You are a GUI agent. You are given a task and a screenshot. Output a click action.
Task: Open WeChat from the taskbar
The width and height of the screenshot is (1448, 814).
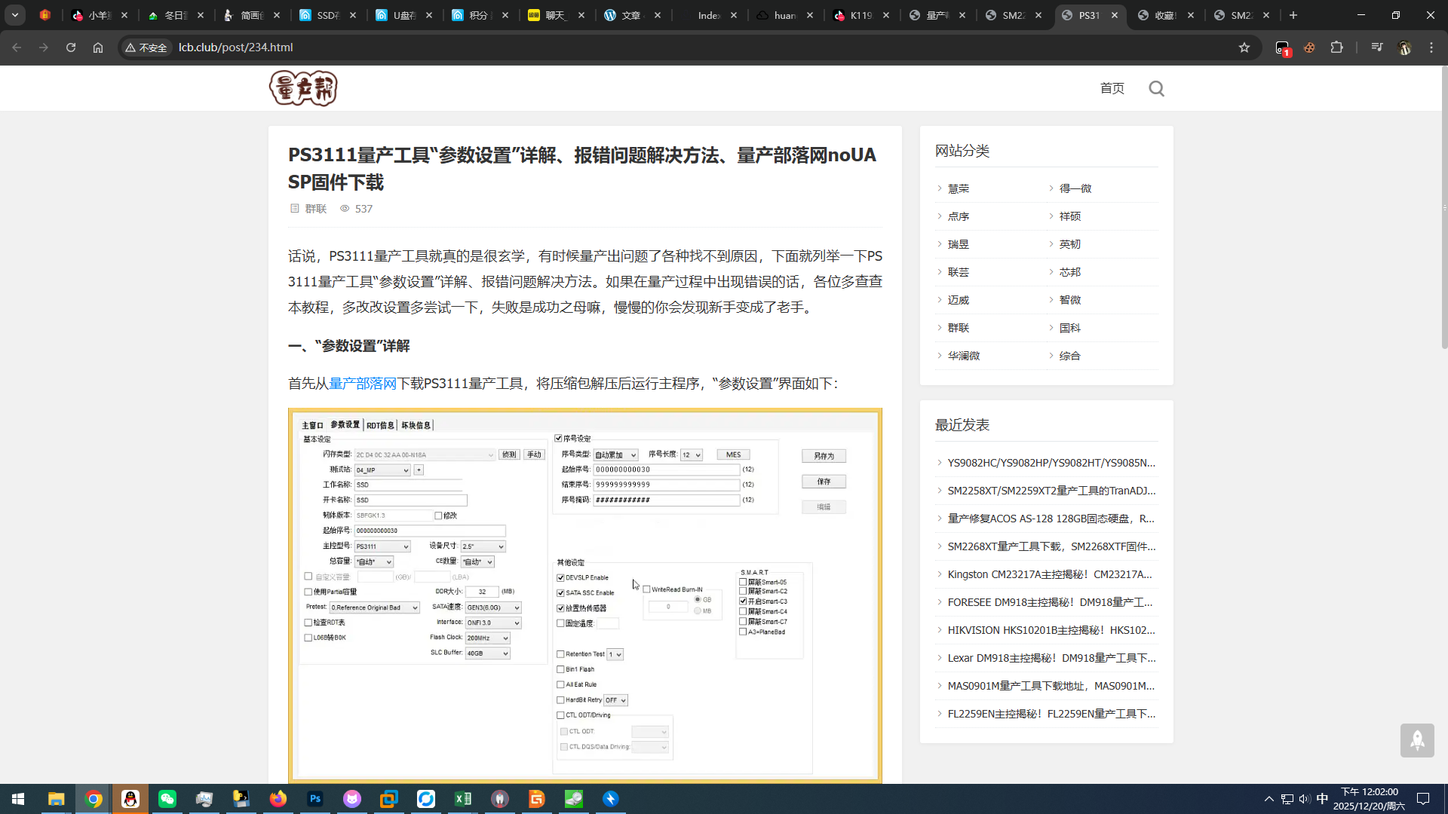pyautogui.click(x=167, y=799)
